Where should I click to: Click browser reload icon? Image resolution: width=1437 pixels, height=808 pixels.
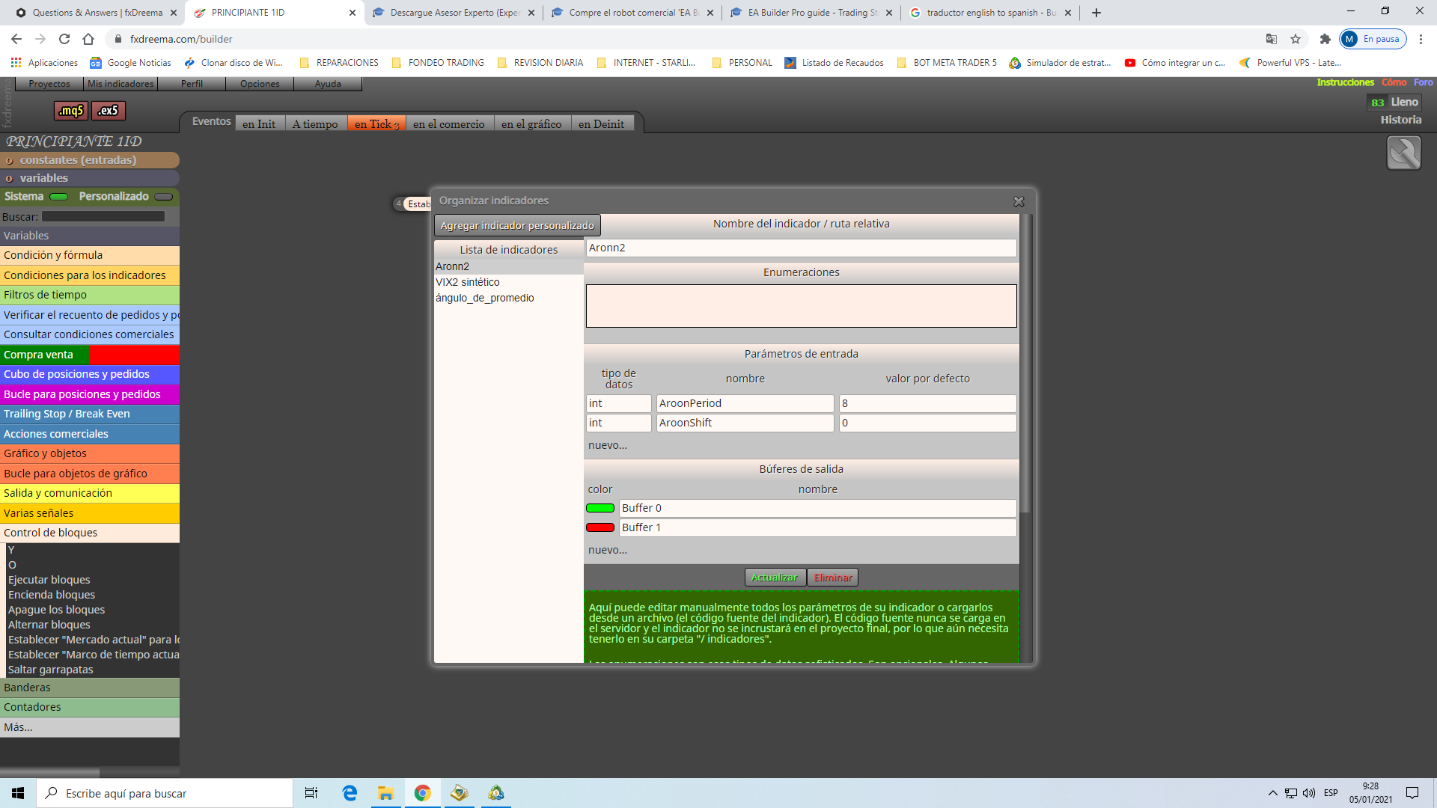(64, 39)
